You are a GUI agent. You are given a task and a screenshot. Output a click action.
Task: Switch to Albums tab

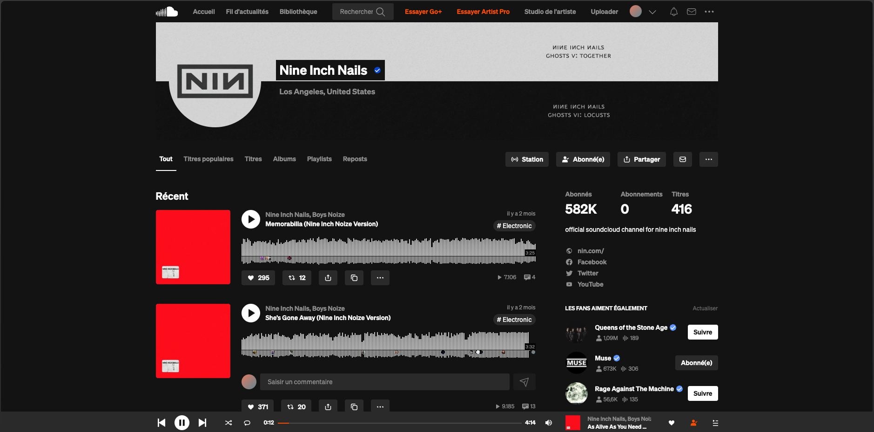(x=284, y=159)
